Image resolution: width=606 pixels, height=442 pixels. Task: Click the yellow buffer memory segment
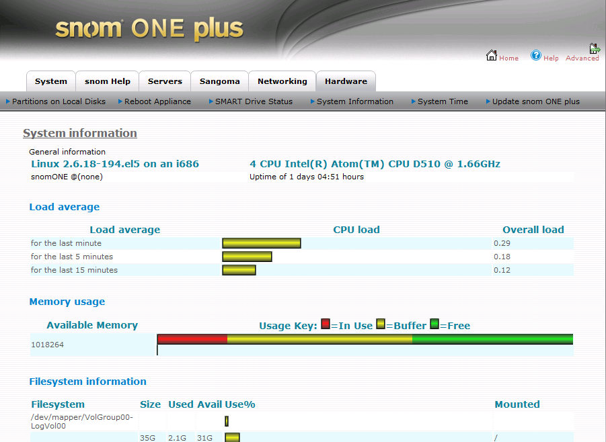point(319,339)
